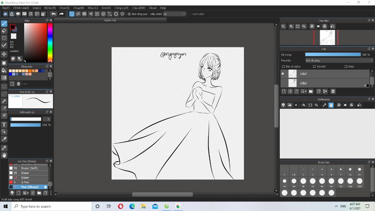The width and height of the screenshot is (375, 211).
Task: Click the horizontal canvas scrollbar
Action: coord(162,194)
